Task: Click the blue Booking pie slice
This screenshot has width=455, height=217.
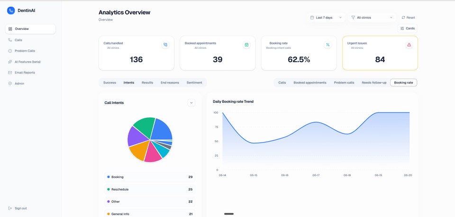Action: point(162,130)
